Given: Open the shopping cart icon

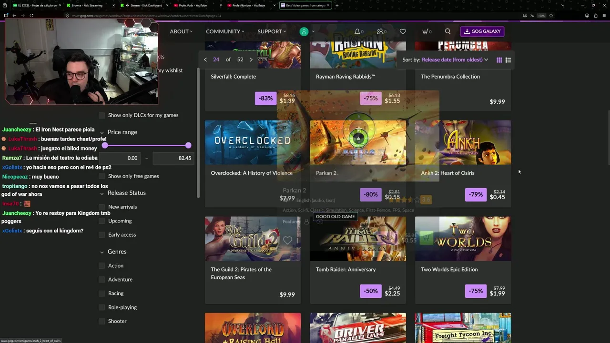Looking at the screenshot, I should coord(425,31).
